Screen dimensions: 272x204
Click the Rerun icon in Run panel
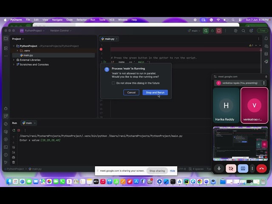tap(14, 130)
